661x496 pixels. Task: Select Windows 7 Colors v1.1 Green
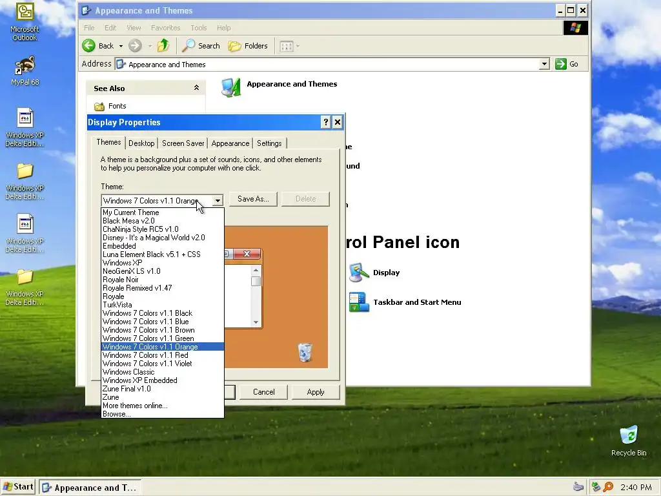pos(163,338)
